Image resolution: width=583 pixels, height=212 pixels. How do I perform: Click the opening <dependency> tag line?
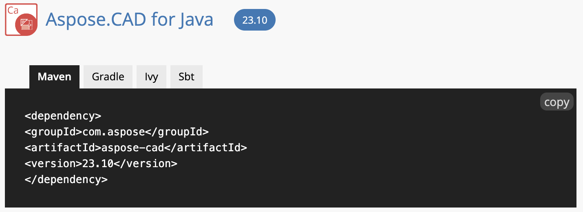(63, 116)
